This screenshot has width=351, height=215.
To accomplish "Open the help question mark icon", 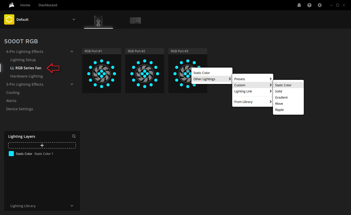I will [x=309, y=5].
